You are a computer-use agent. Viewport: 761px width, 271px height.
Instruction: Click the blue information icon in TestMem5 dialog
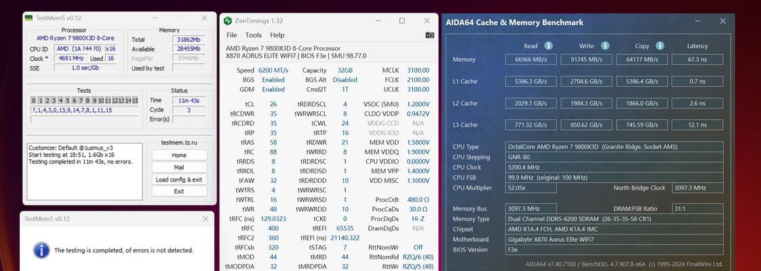pos(41,250)
